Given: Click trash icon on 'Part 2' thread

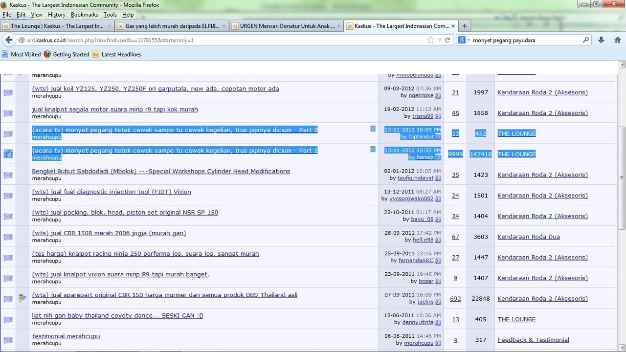Looking at the screenshot, I should point(373,129).
